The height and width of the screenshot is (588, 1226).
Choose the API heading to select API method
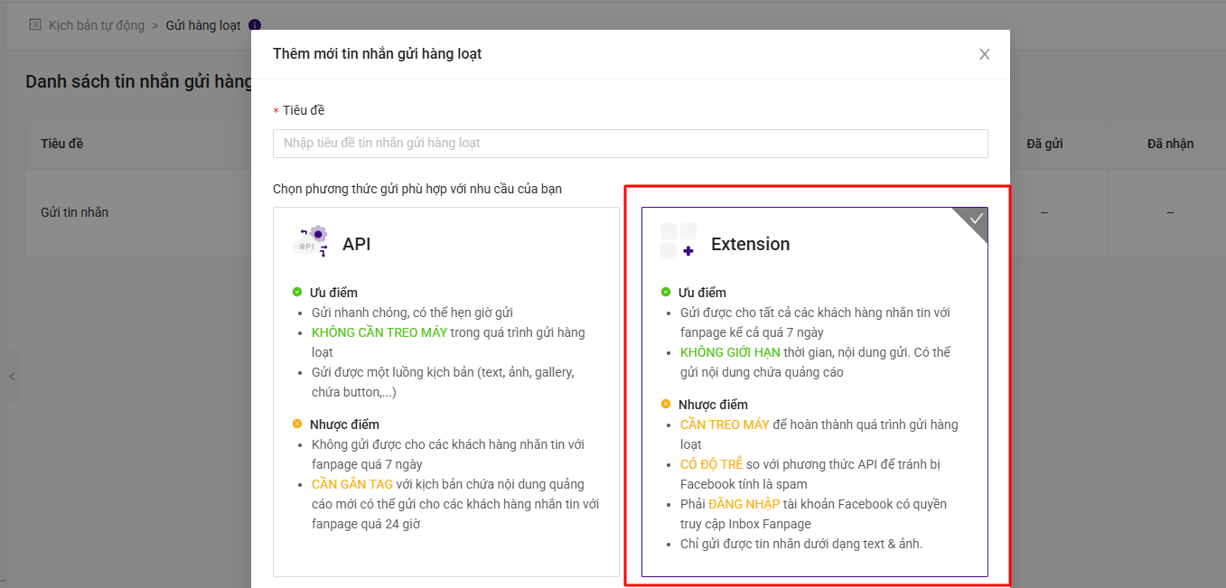click(356, 244)
